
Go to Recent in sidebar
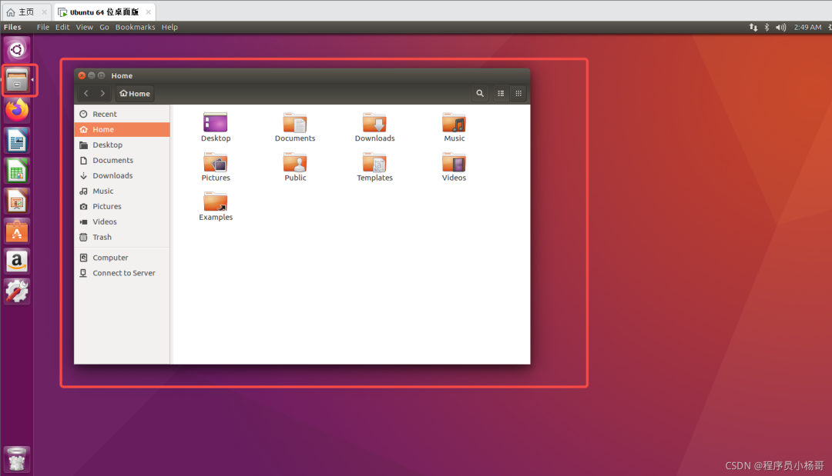click(122, 114)
